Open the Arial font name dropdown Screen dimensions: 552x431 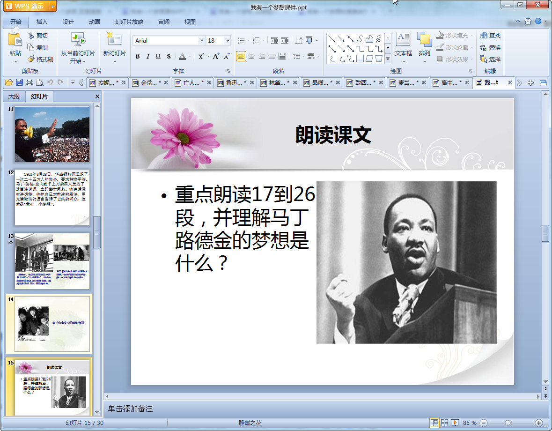tap(202, 41)
